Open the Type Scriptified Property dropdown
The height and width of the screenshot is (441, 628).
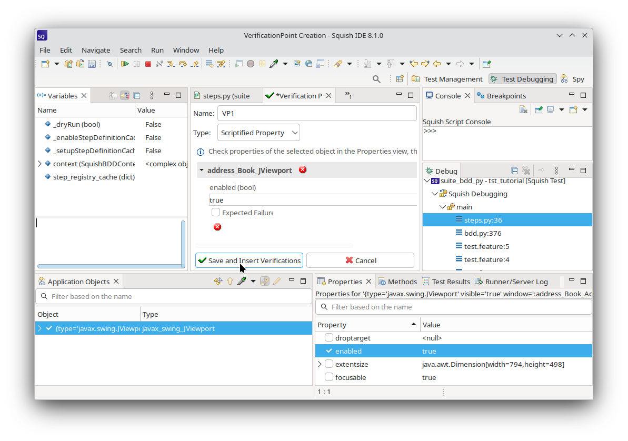coord(258,133)
